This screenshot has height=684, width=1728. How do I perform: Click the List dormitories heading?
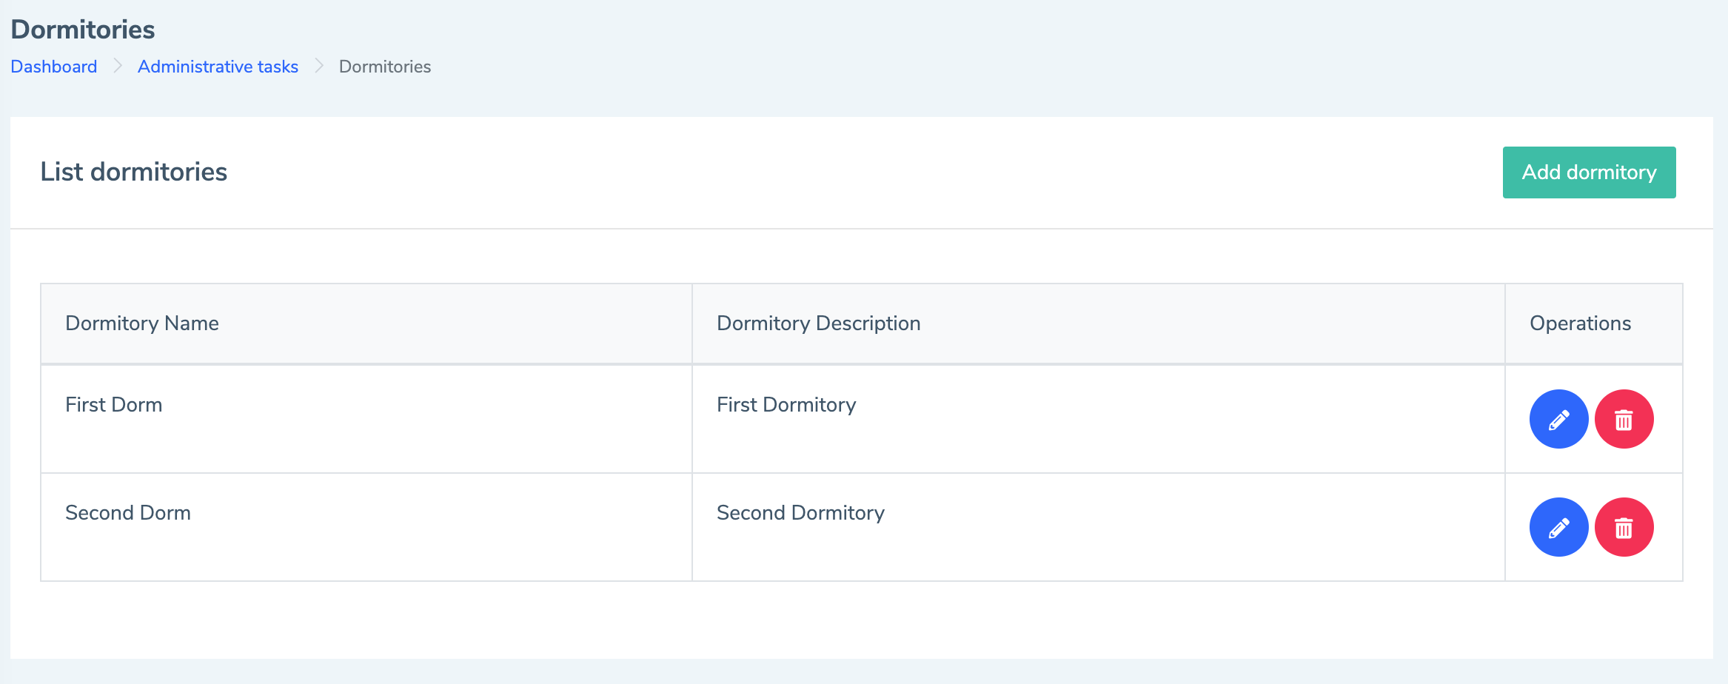pos(134,172)
